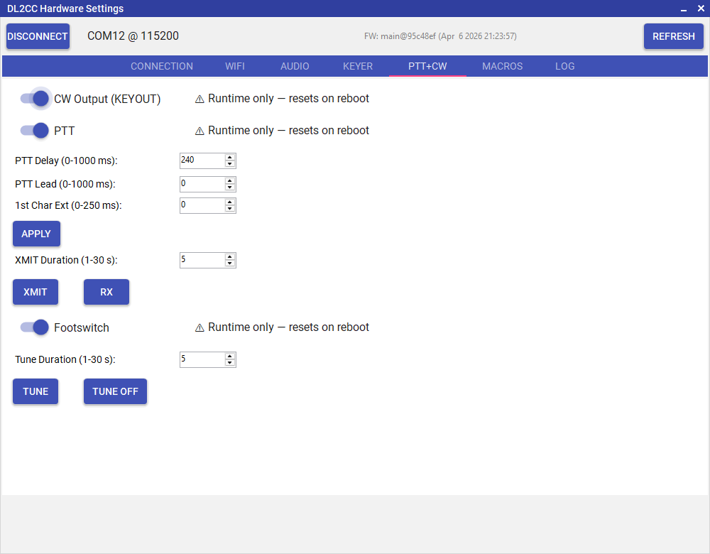Viewport: 710px width, 554px height.
Task: Start transmit with XMIT button
Action: (35, 292)
